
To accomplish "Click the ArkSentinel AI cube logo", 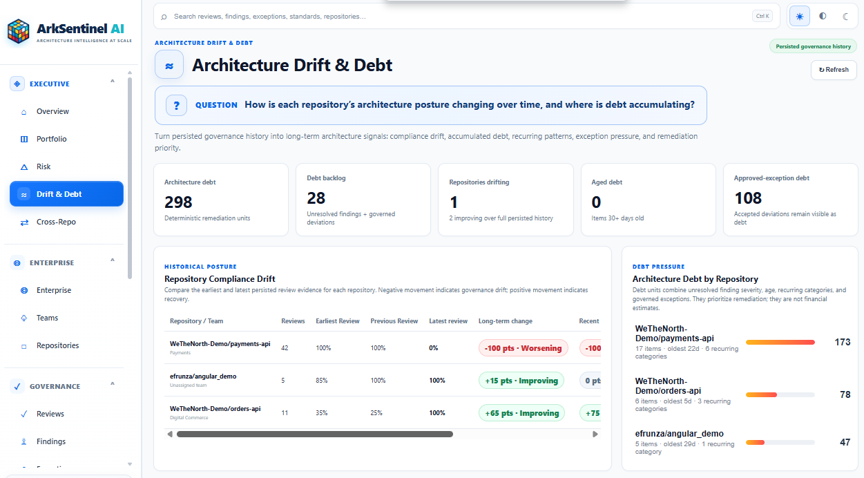I will click(19, 31).
